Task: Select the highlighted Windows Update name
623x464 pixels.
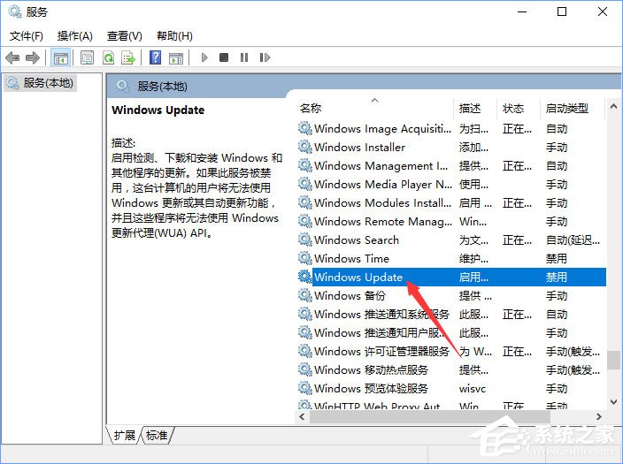Action: coord(358,277)
